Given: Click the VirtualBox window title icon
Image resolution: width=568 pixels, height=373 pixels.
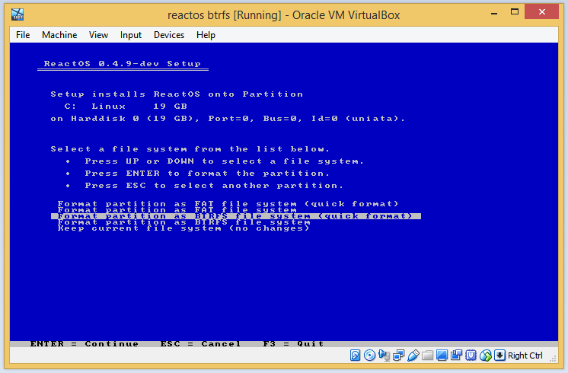Looking at the screenshot, I should point(18,14).
